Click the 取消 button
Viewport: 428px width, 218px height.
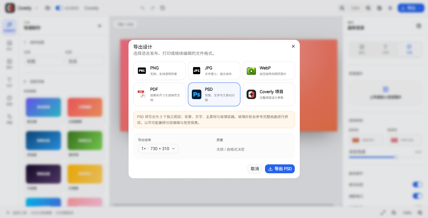click(x=255, y=169)
